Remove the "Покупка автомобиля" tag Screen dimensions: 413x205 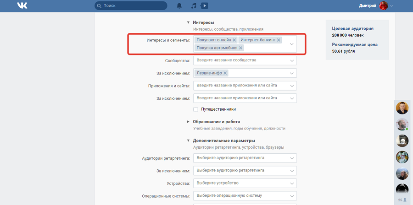pos(240,48)
